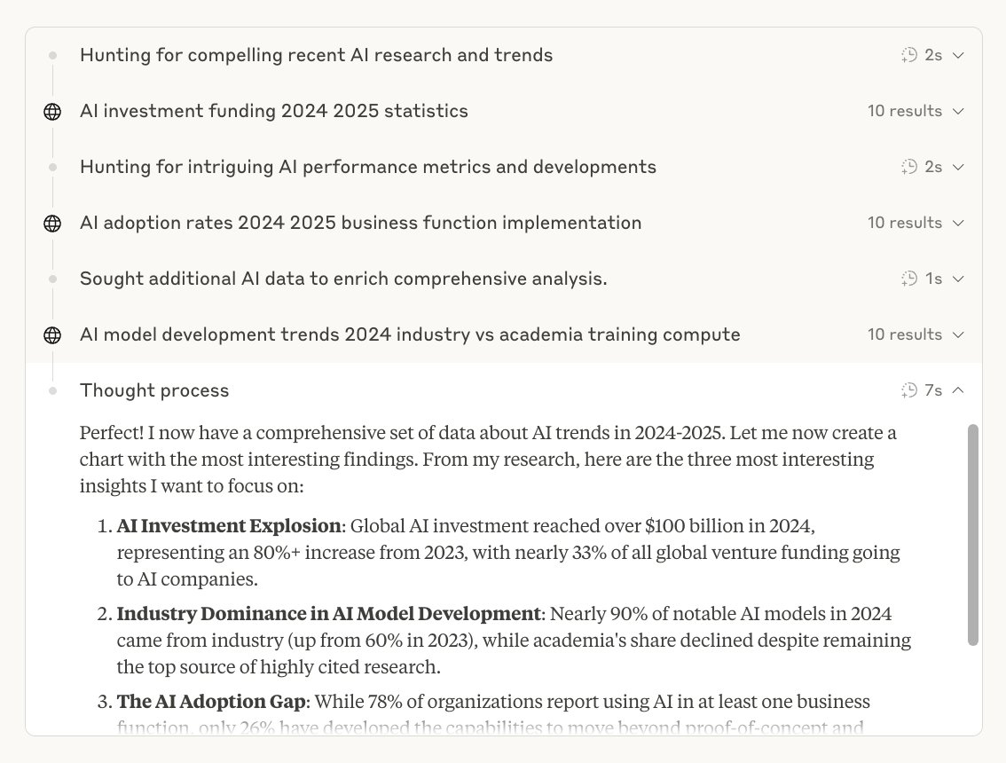This screenshot has width=1006, height=763.
Task: Click timer icon next to Thought process 7s
Action: click(x=909, y=390)
